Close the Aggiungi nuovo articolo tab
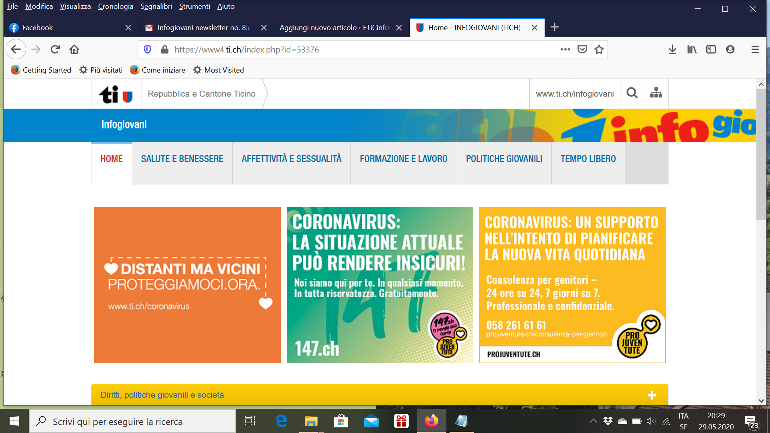Image resolution: width=770 pixels, height=433 pixels. coord(399,28)
